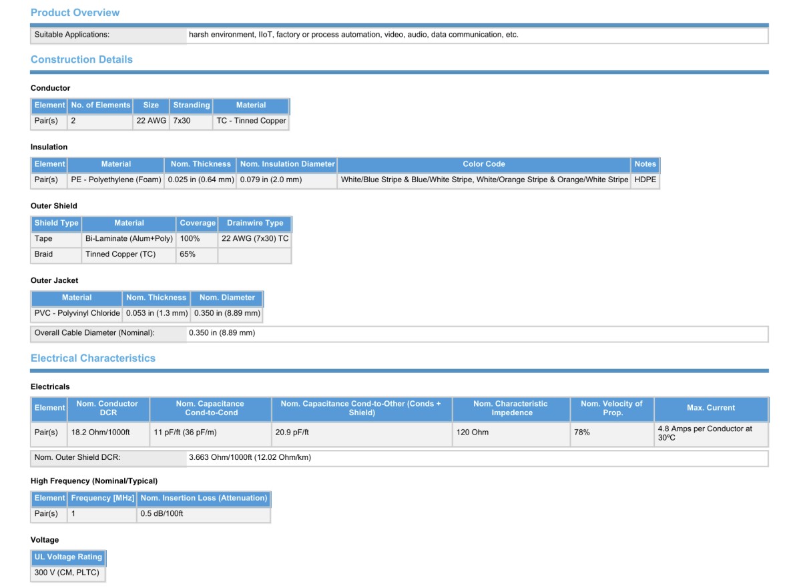801x588 pixels.
Task: Click the Nom. Characteristic Impedence column header
Action: tap(510, 408)
